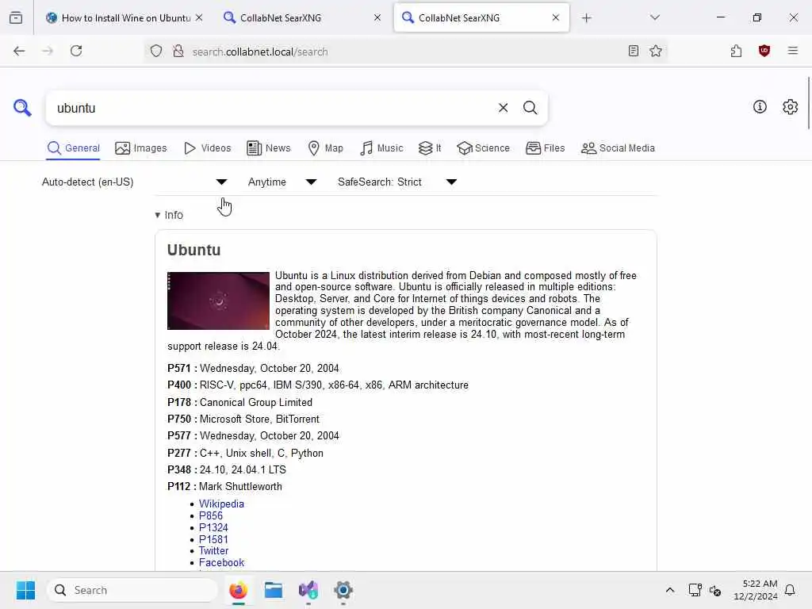This screenshot has height=609, width=812.
Task: Open the network status tray icon
Action: tap(695, 590)
